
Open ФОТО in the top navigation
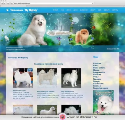tap(100, 10)
